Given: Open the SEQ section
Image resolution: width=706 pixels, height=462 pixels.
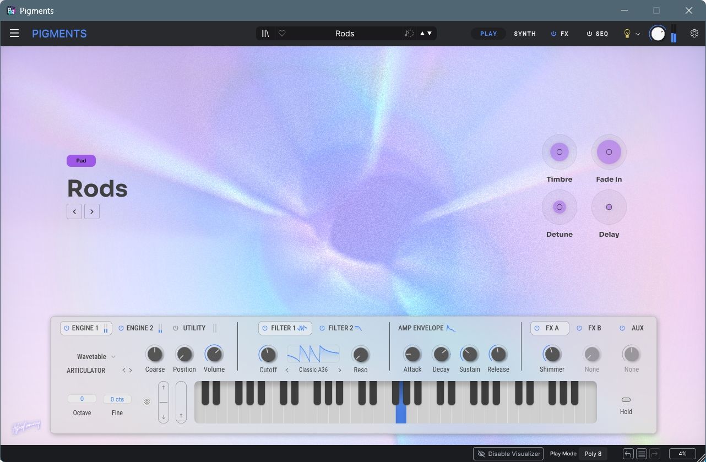Looking at the screenshot, I should pyautogui.click(x=601, y=34).
